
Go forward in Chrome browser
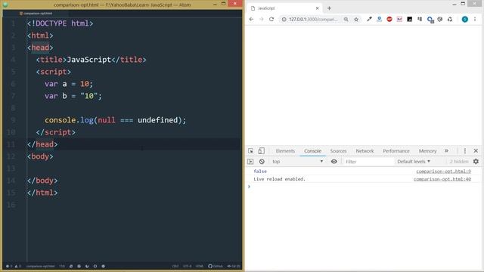(x=261, y=19)
